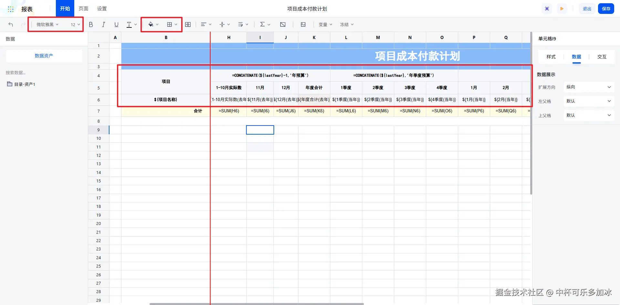Click the text wrap icon

(x=241, y=25)
